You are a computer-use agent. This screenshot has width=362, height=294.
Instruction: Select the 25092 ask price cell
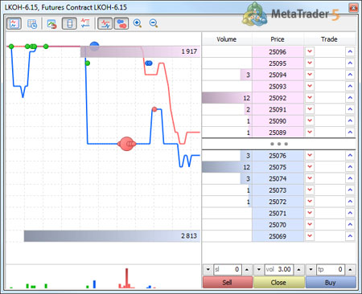[278, 98]
